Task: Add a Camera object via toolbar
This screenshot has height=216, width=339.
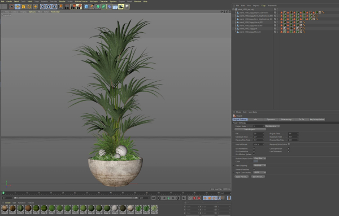Action: (121, 7)
